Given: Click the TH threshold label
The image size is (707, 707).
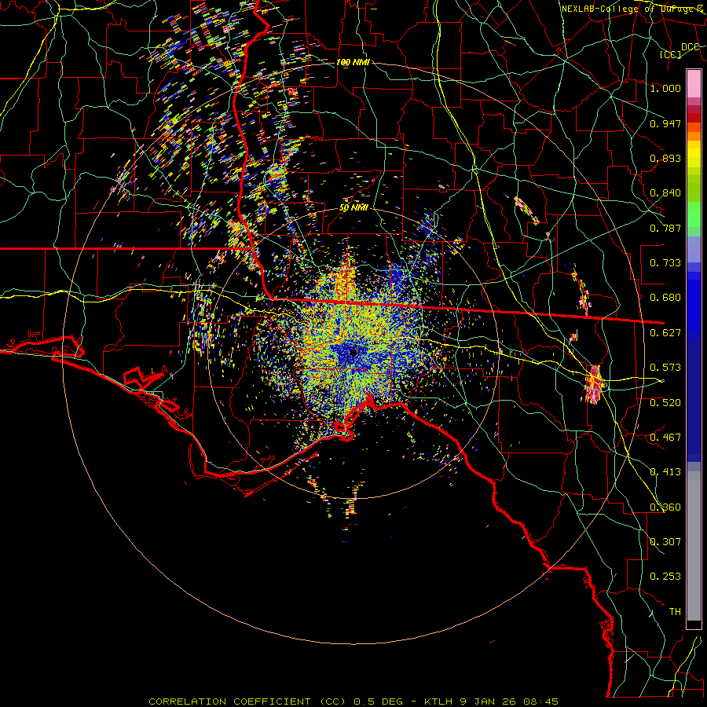Looking at the screenshot, I should click(x=675, y=612).
